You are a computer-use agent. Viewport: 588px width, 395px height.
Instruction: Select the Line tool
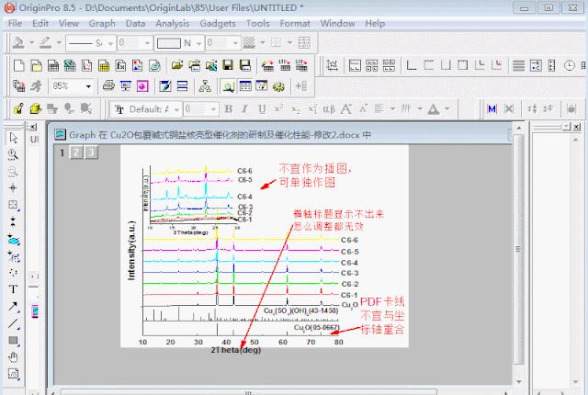tap(14, 323)
